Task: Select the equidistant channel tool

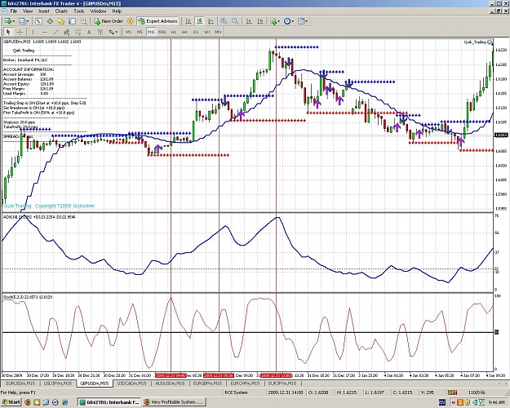Action: click(67, 32)
